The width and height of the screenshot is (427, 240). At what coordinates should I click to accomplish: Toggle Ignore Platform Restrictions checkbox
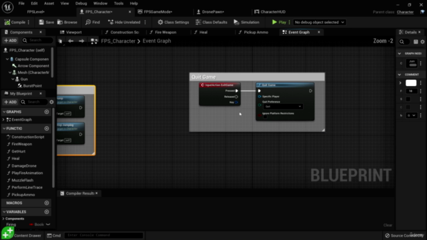265,117
